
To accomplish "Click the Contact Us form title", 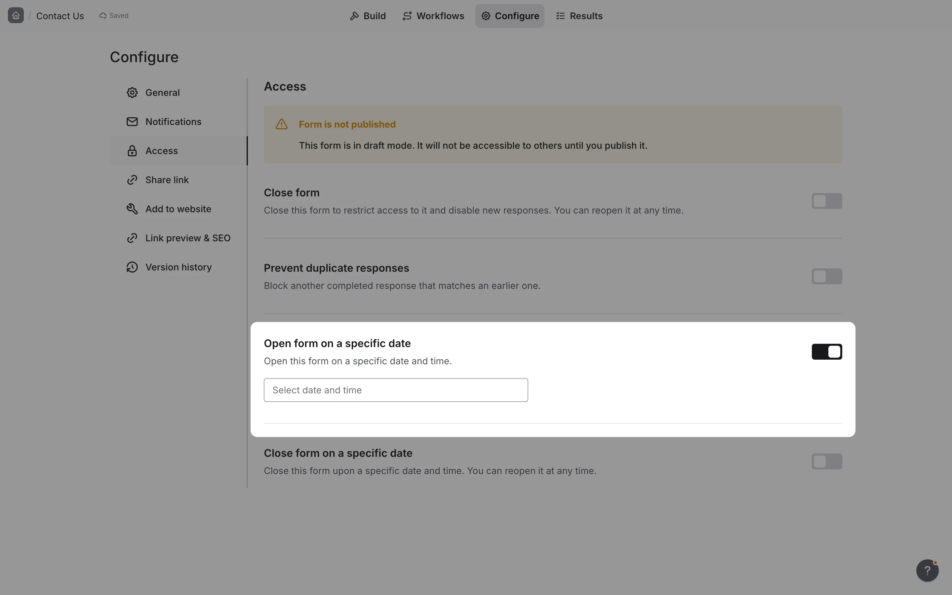I will 60,16.
